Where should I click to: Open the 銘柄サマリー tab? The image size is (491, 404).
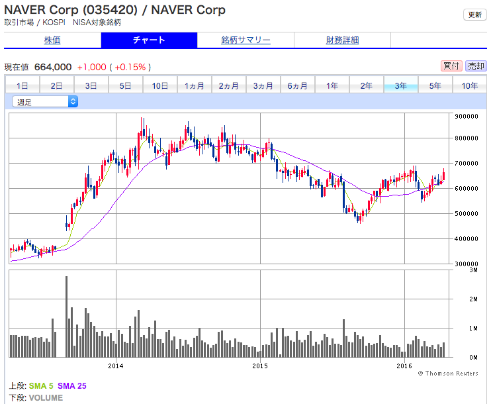point(246,40)
